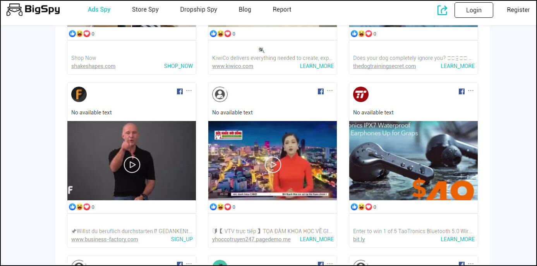This screenshot has height=266, width=537.
Task: Click 'No available text' on F advertiser card
Action: point(91,113)
